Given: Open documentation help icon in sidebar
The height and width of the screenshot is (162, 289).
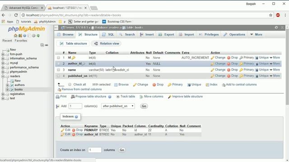Looking at the screenshot, I should [x=24, y=36].
